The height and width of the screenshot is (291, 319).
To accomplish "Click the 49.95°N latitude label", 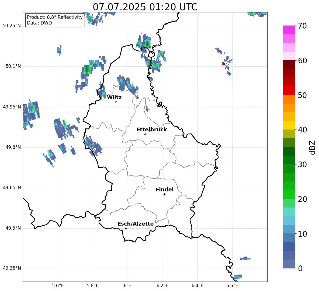I will click(x=12, y=107).
